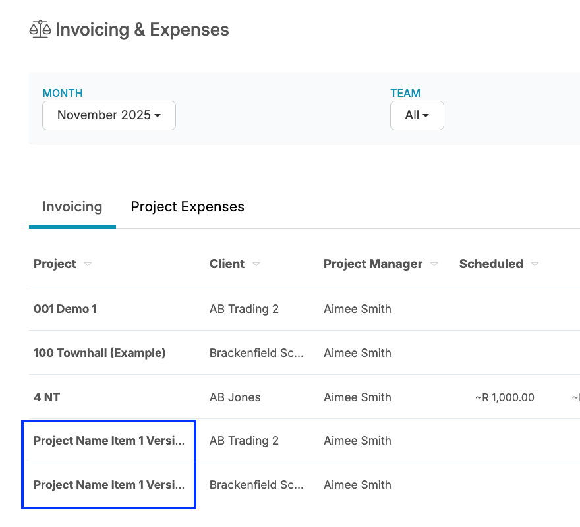Select Aimee Smith in the 100 Townhall row
580x527 pixels.
(357, 353)
